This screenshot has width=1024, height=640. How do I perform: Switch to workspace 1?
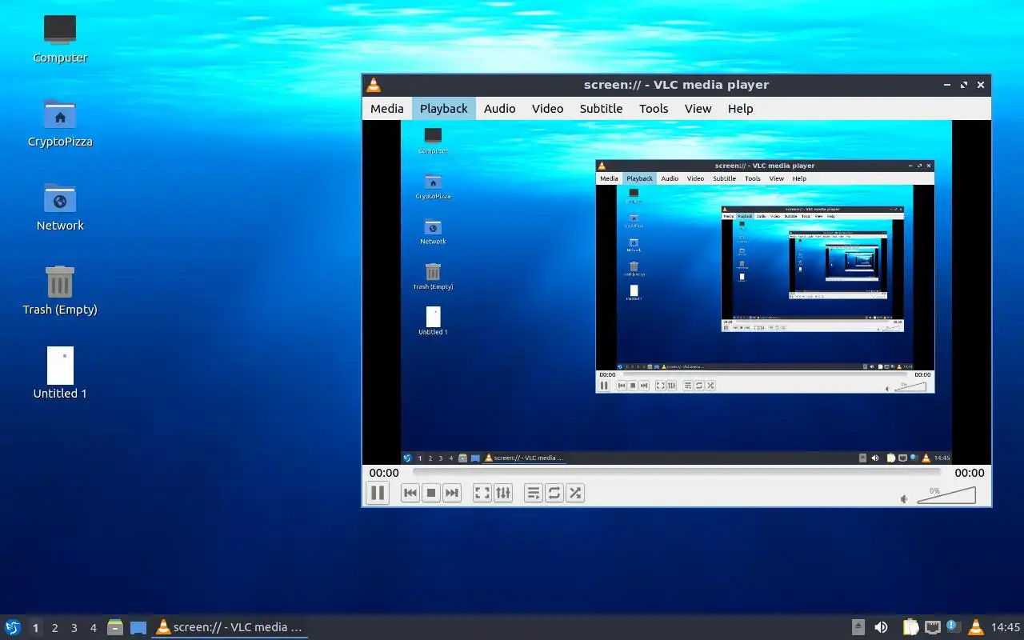[35, 628]
